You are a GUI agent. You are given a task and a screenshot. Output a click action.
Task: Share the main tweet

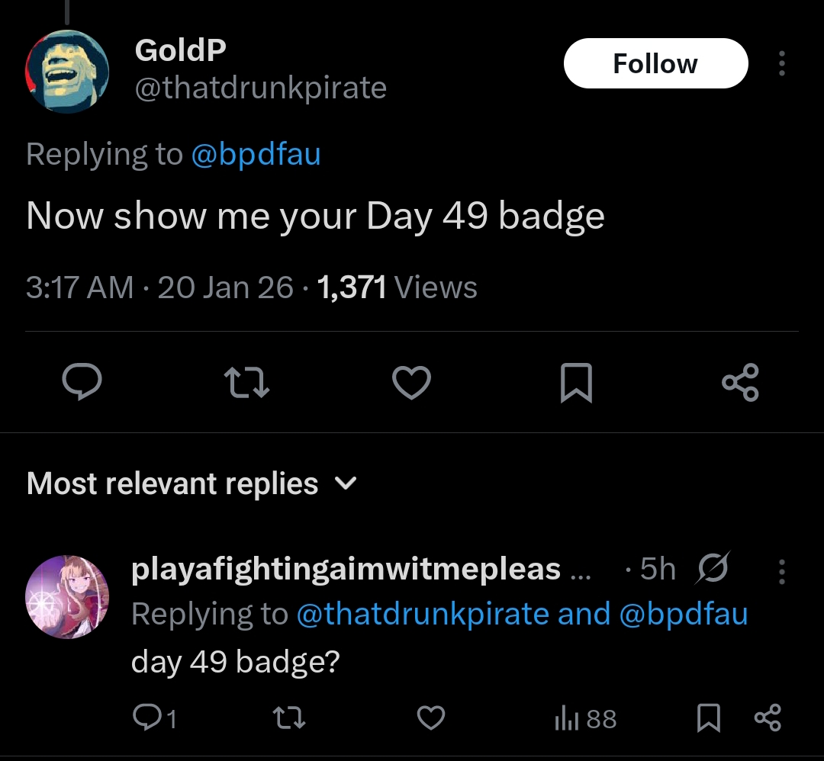[740, 382]
